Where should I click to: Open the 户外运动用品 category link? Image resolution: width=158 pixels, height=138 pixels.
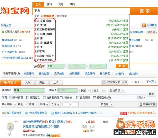[x=9, y=52]
